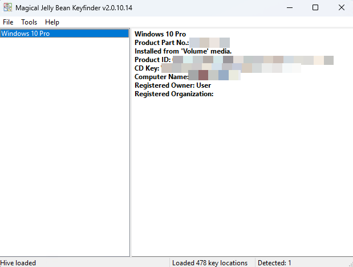
Task: Click the "Installed from 'Volume' media." line
Action: (183, 51)
